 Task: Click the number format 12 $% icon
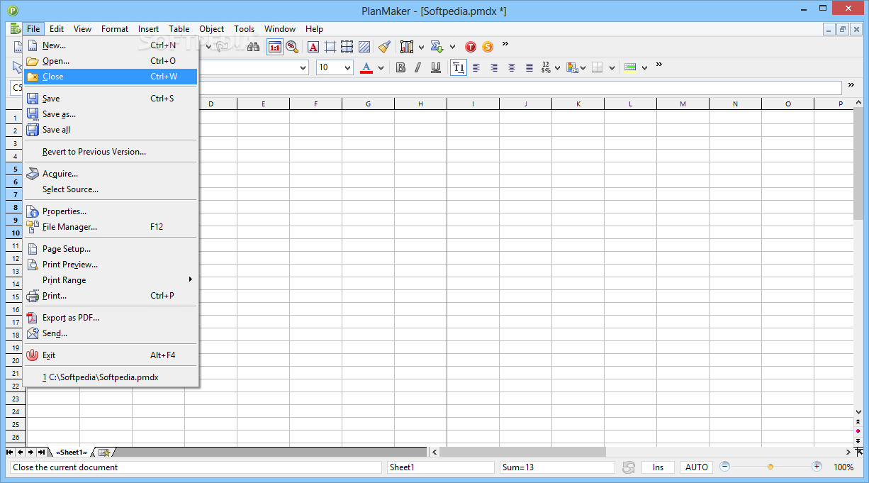pyautogui.click(x=546, y=67)
